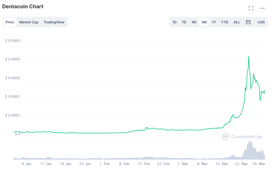Click the 22. Mar date label
274x171 pixels.
241,164
